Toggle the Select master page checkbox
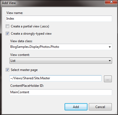 [x=7, y=70]
